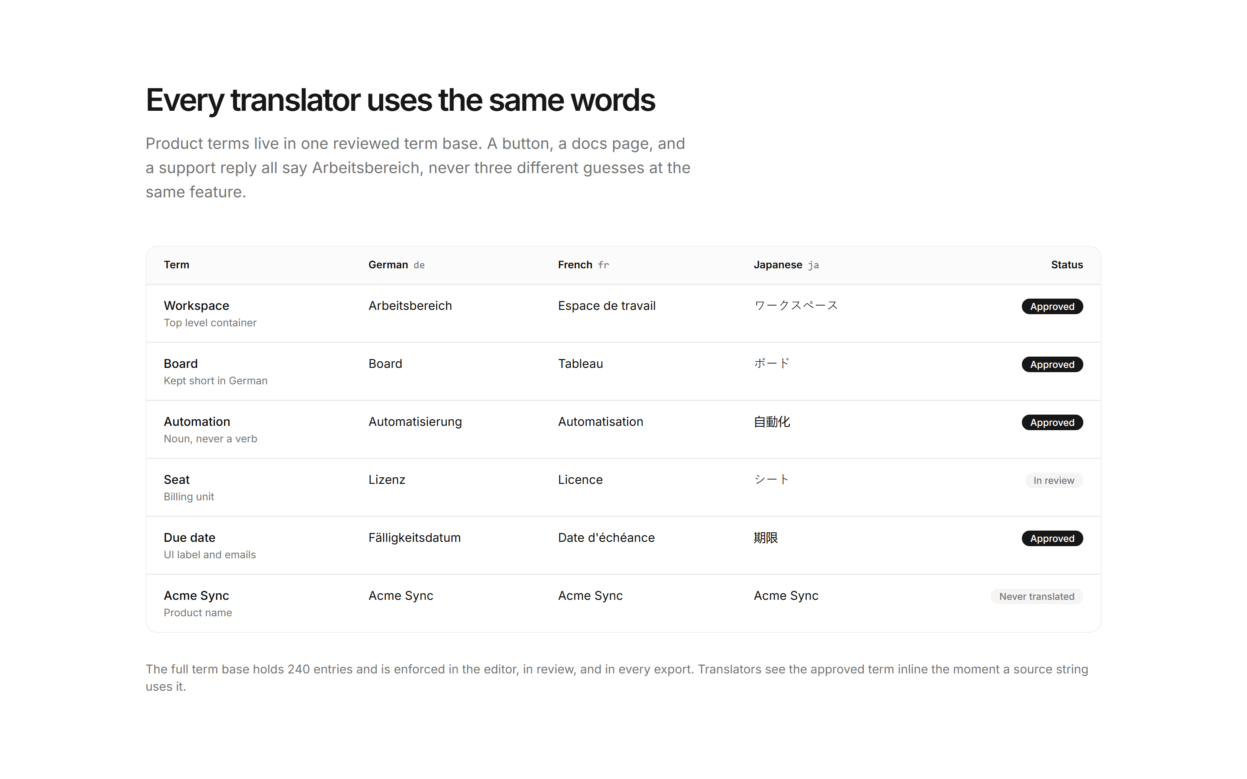The height and width of the screenshot is (779, 1247).
Task: Select the French fr column header
Action: pyautogui.click(x=583, y=265)
